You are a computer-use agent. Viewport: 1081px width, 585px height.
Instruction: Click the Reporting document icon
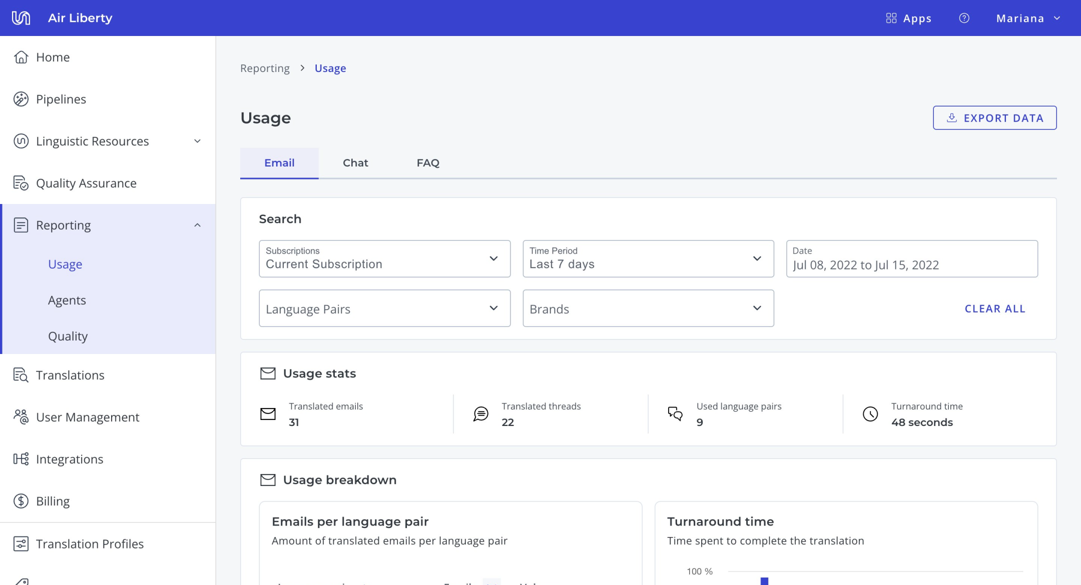click(21, 225)
